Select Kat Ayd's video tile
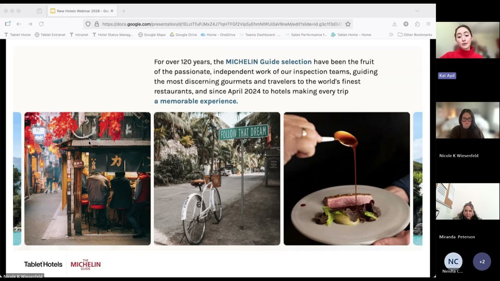The image size is (500, 281). pos(468,40)
